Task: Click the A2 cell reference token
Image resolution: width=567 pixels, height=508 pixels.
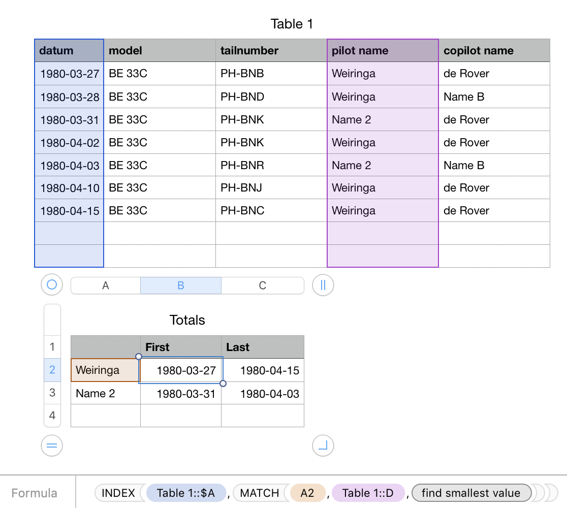Action: 308,492
